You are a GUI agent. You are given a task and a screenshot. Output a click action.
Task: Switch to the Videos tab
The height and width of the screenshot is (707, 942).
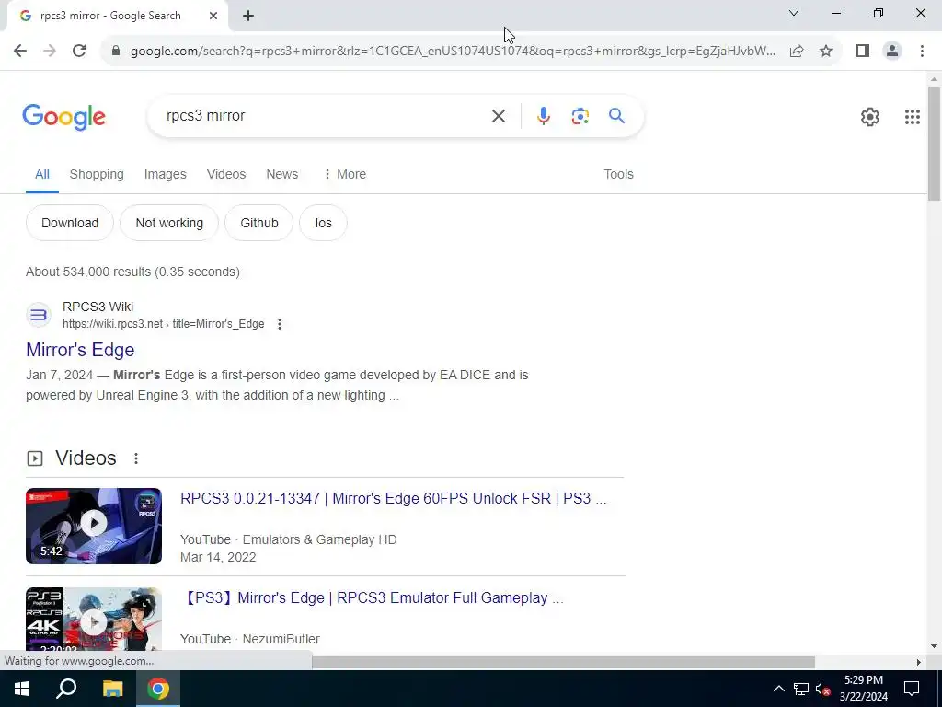click(x=226, y=174)
